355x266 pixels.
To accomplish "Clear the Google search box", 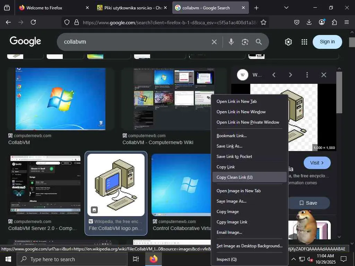I will [214, 42].
